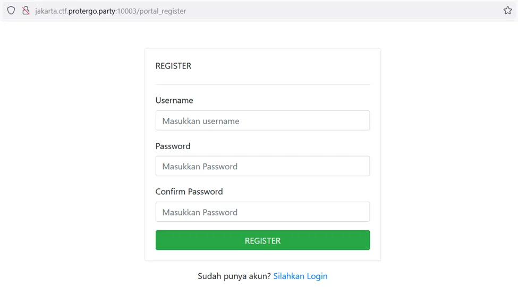
Task: Click 'jakarta.ctf' subdomain in the URL
Action: tap(51, 11)
